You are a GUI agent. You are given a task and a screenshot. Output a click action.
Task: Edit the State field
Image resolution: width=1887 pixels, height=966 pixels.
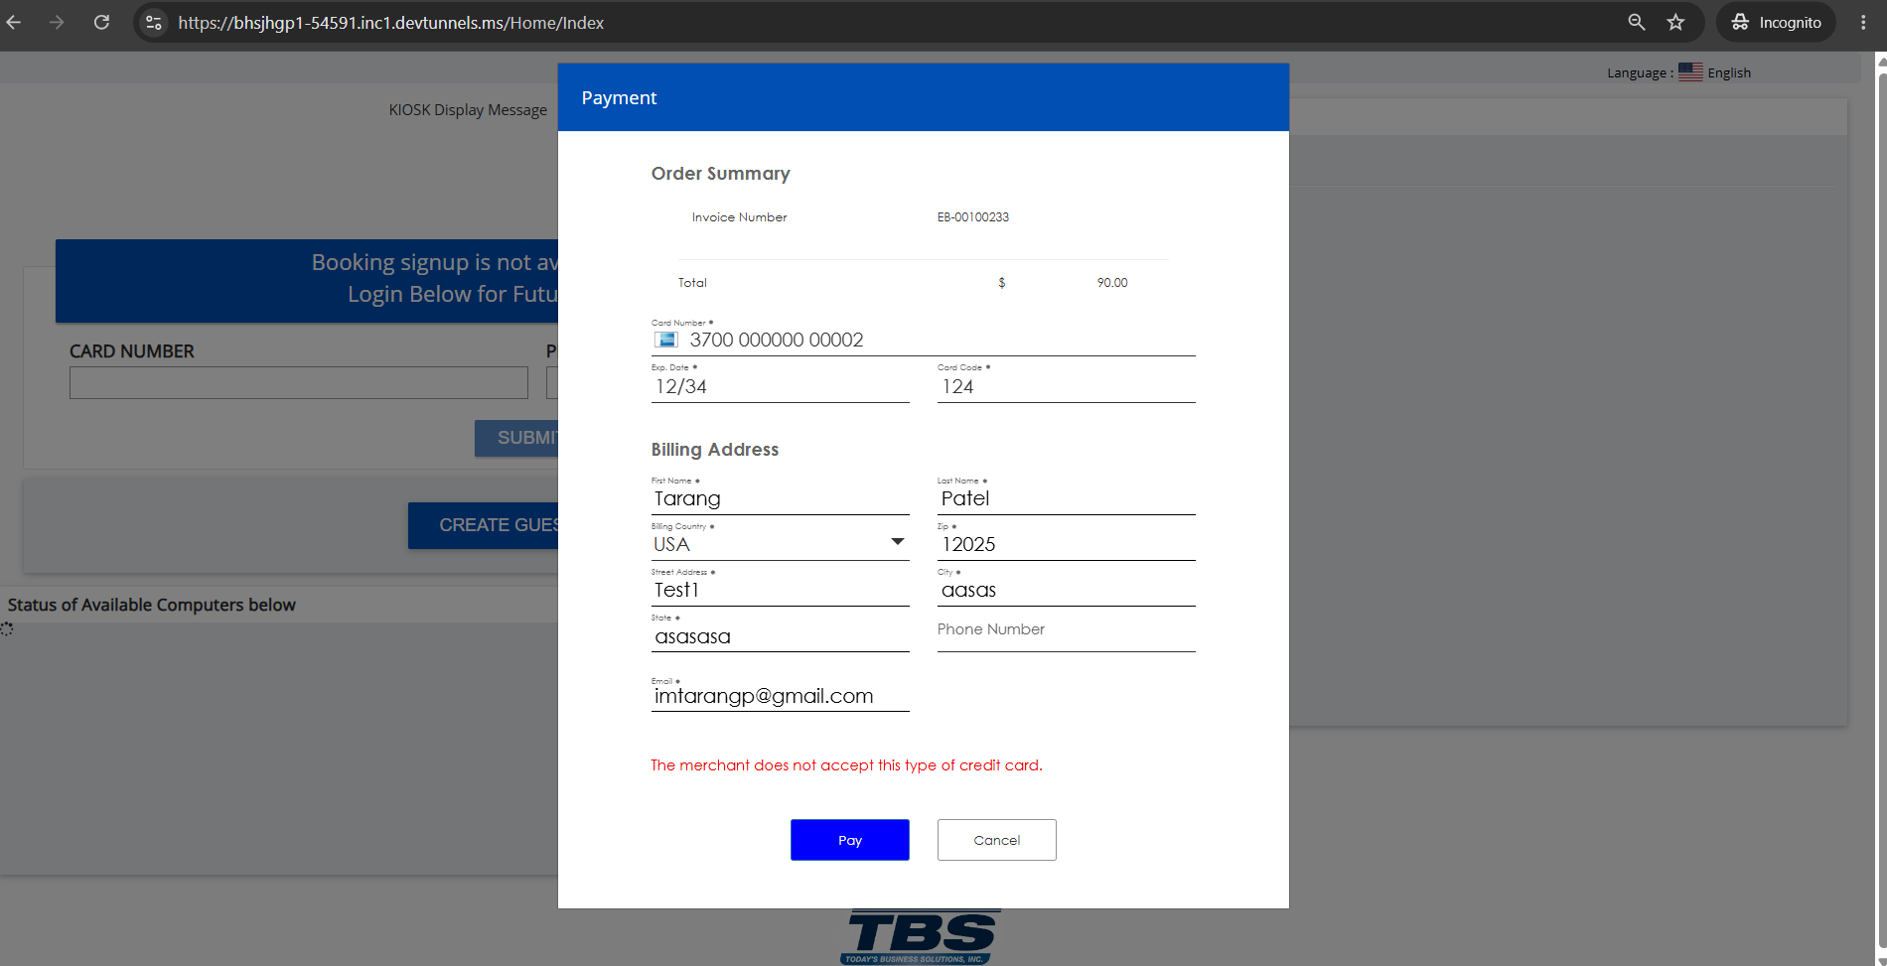[781, 636]
